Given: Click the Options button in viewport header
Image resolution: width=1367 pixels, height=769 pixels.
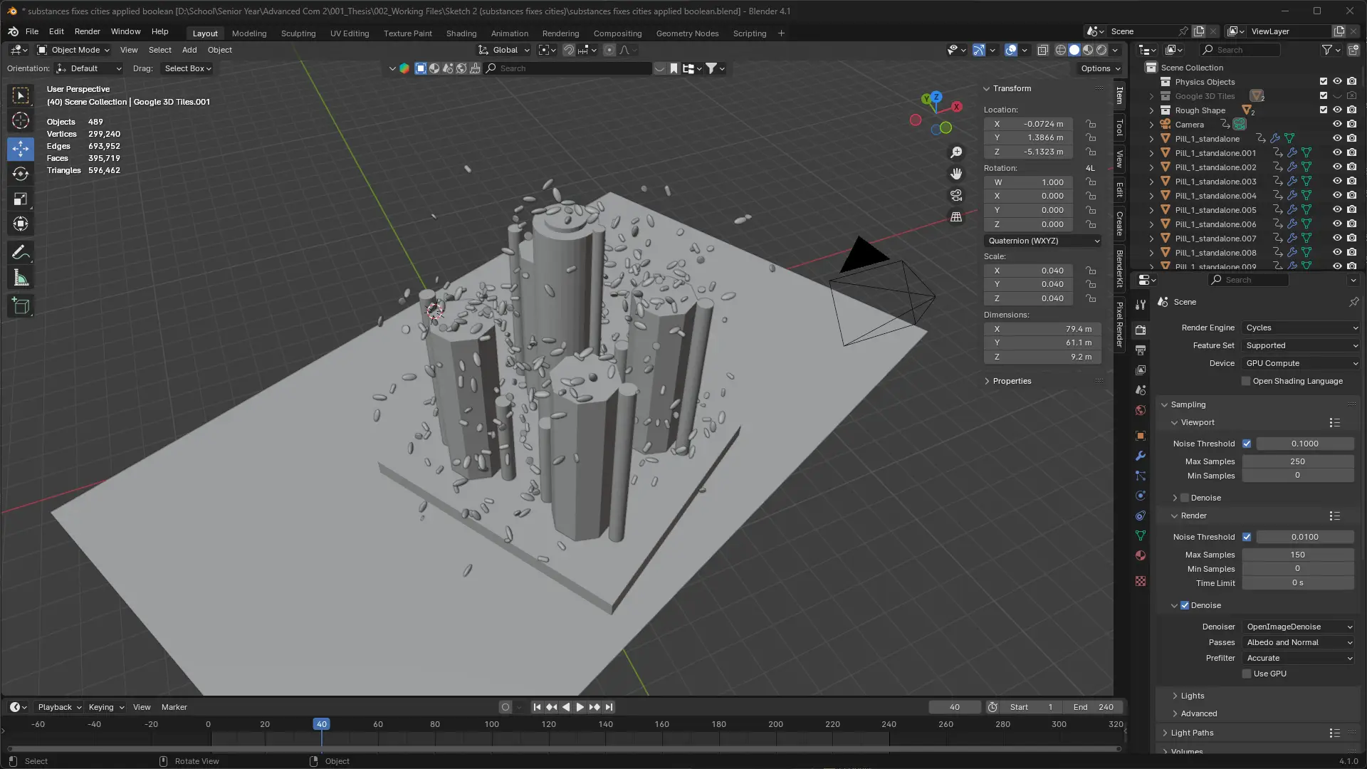Looking at the screenshot, I should pyautogui.click(x=1100, y=68).
